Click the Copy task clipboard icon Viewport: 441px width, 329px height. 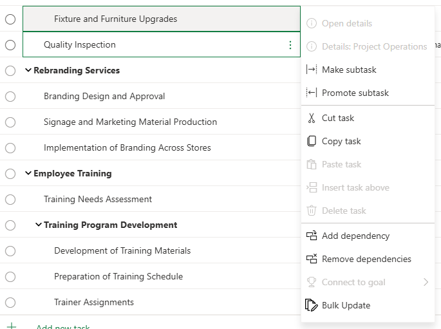pyautogui.click(x=312, y=141)
